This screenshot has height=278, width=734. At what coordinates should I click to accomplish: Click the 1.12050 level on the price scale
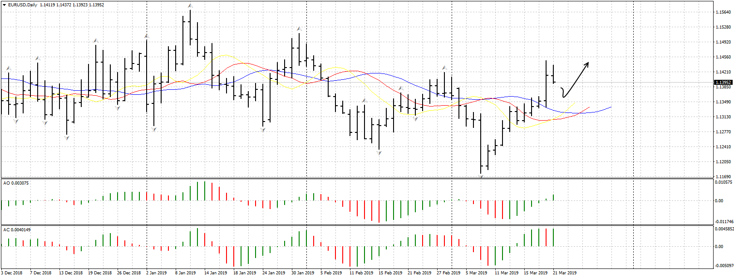pyautogui.click(x=723, y=162)
